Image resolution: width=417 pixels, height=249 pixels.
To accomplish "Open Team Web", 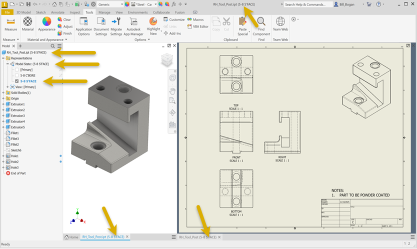I will (x=280, y=24).
